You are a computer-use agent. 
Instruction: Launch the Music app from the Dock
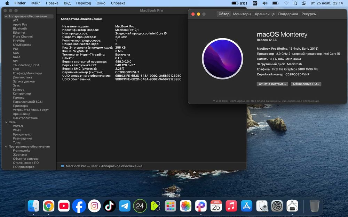tap(231, 206)
